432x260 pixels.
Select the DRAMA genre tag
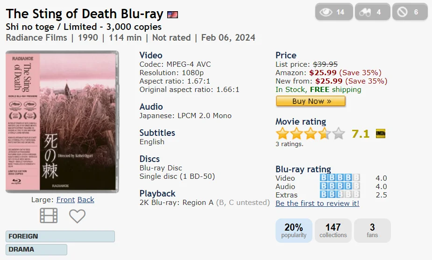click(x=36, y=250)
